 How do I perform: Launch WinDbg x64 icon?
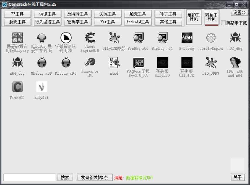click(x=162, y=38)
